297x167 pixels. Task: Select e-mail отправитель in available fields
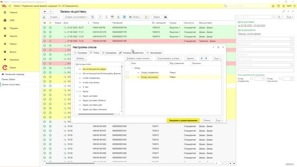(x=91, y=78)
